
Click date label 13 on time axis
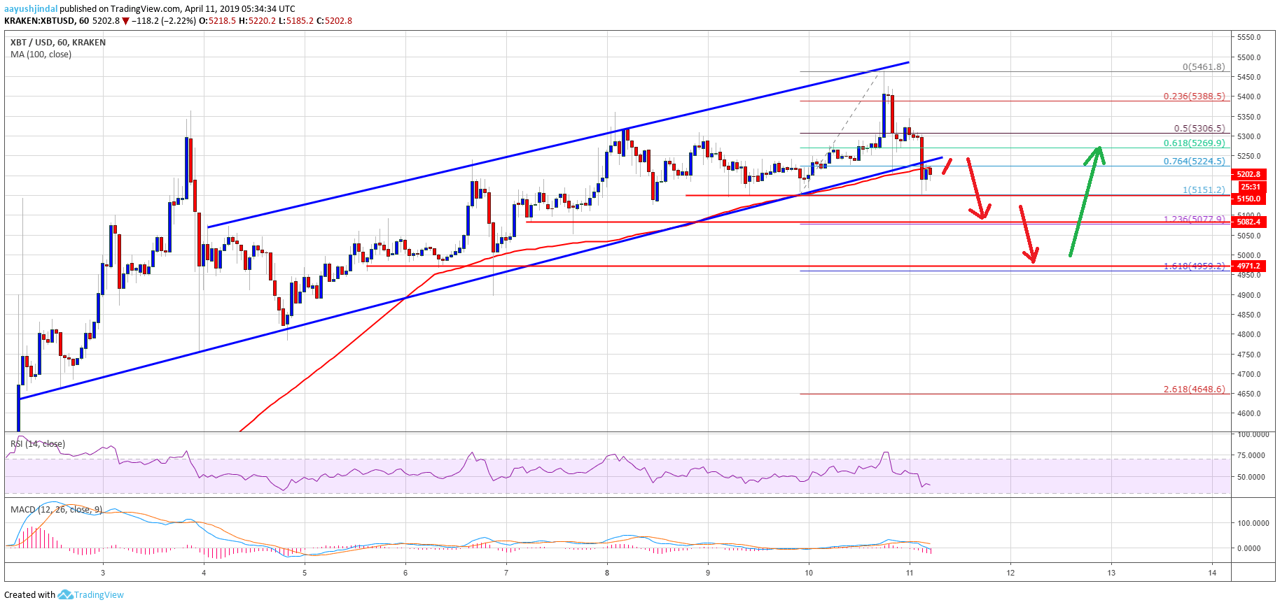pos(1111,573)
